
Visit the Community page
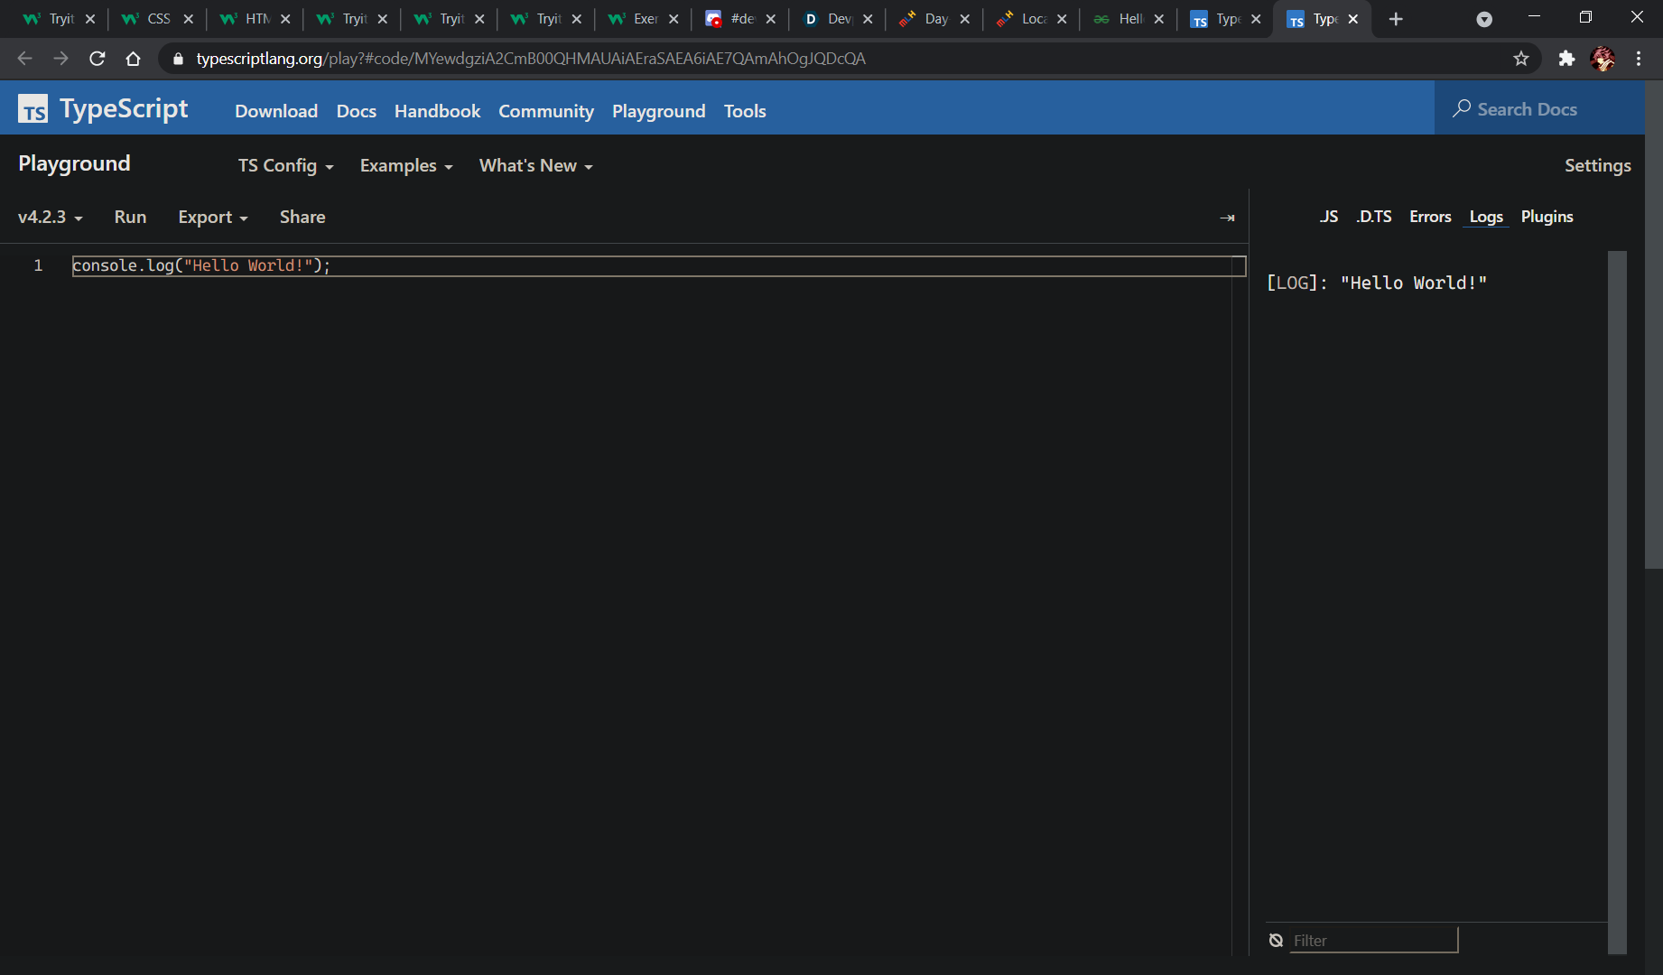pos(546,111)
